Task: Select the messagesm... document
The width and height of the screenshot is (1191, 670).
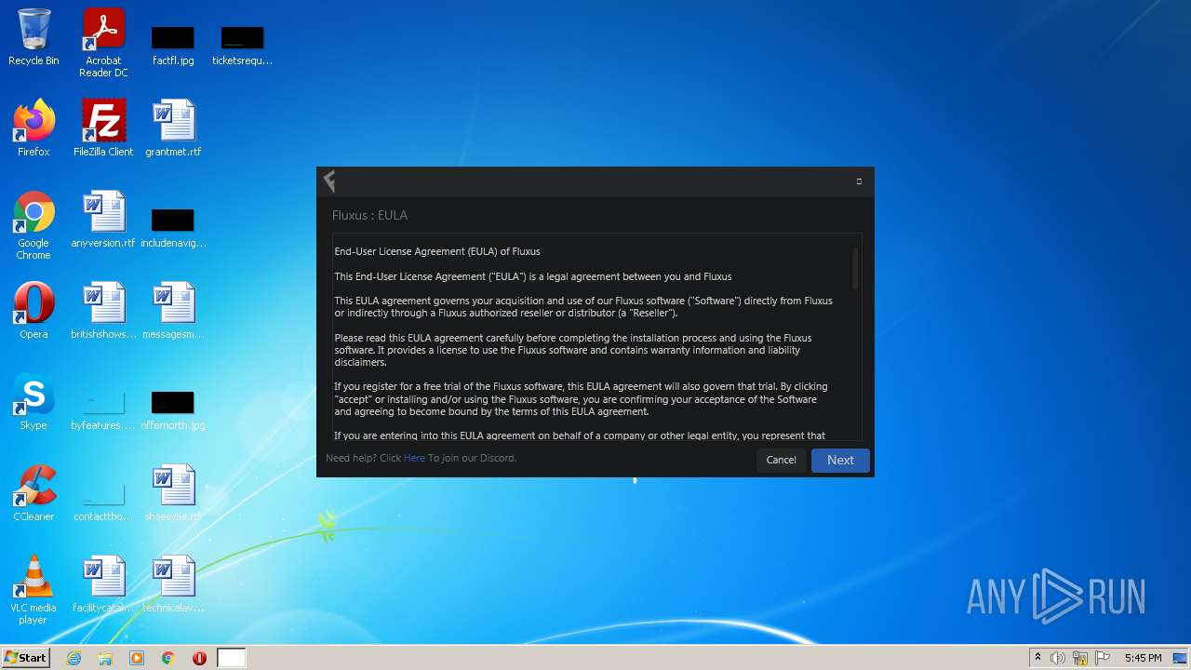Action: (x=173, y=311)
